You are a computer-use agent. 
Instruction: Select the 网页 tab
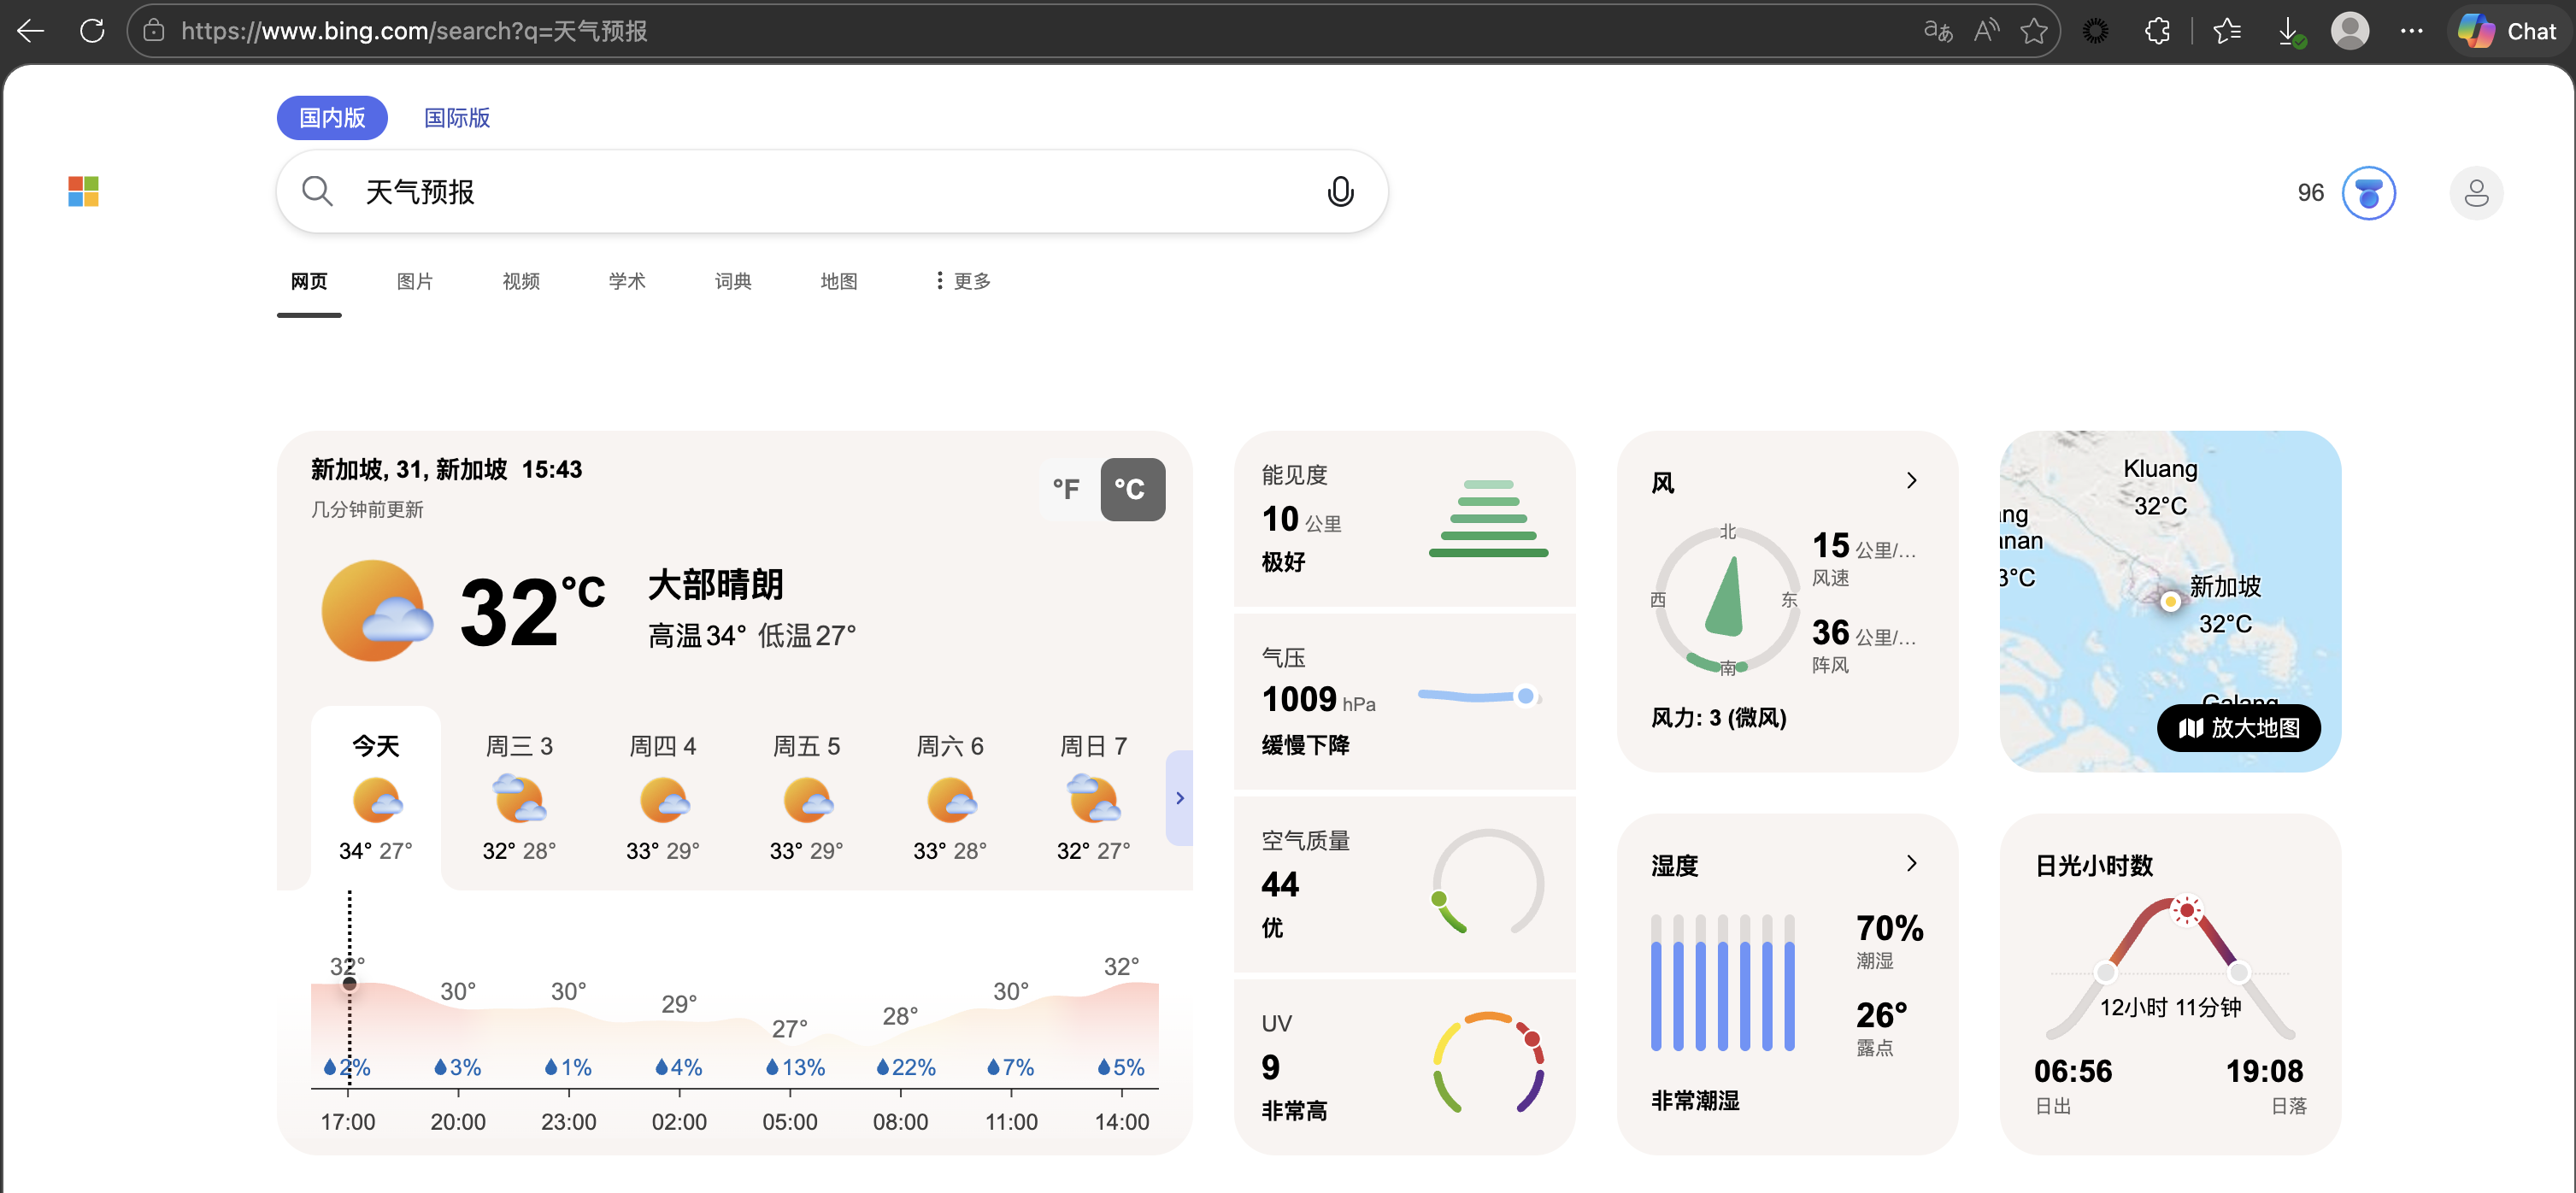309,282
